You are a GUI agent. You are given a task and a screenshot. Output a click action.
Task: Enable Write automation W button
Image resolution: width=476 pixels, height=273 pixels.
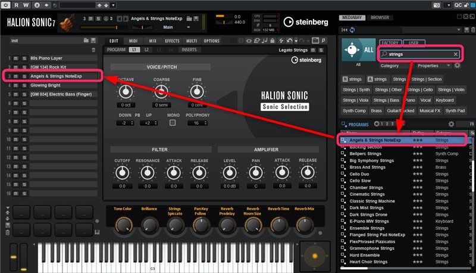click(x=26, y=5)
